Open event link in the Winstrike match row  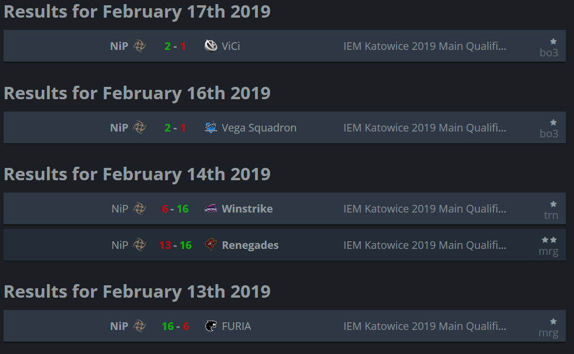425,208
